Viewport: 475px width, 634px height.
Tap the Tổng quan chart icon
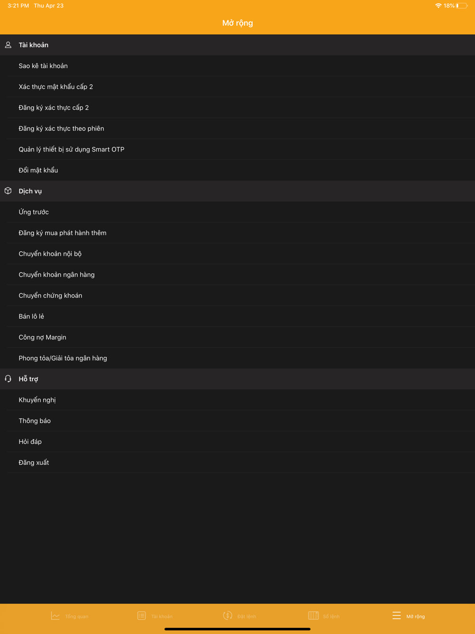coord(56,616)
